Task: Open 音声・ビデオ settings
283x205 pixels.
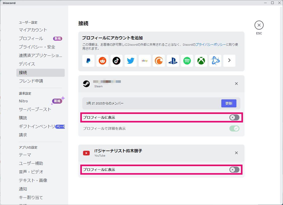Action: [41, 172]
